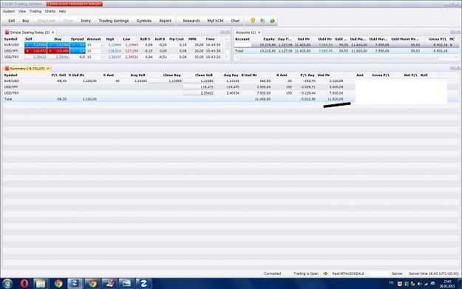This screenshot has height=289, width=462.
Task: Launch Opera from the taskbar
Action: click(x=24, y=283)
